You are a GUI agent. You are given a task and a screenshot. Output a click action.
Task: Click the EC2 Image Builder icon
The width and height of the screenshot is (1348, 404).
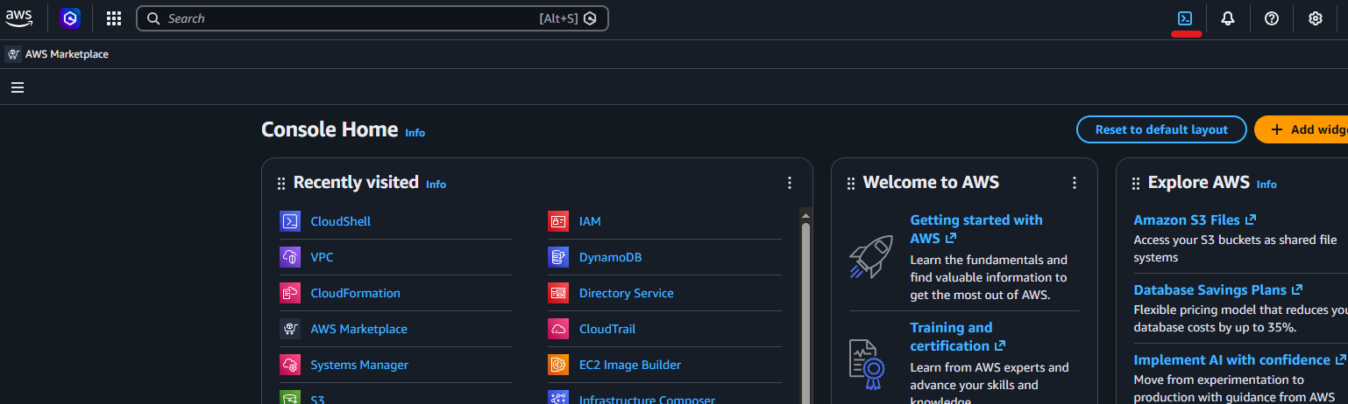coord(558,365)
